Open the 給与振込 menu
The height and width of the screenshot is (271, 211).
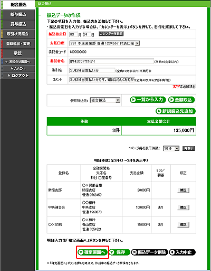coord(18,14)
